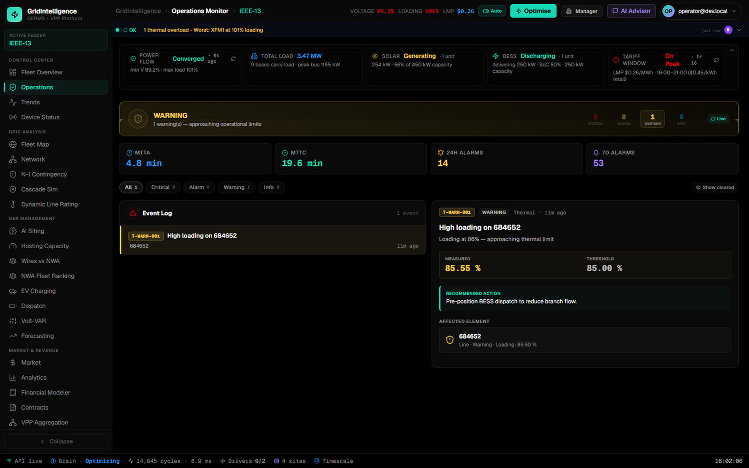The height and width of the screenshot is (468, 749).
Task: Toggle the Auto mode switch
Action: pyautogui.click(x=492, y=11)
